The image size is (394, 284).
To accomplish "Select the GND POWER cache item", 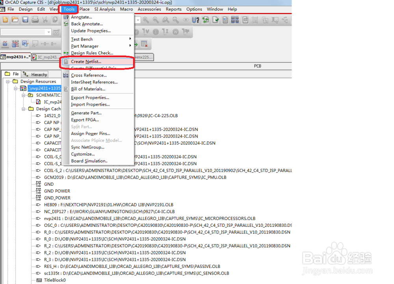I will [57, 191].
